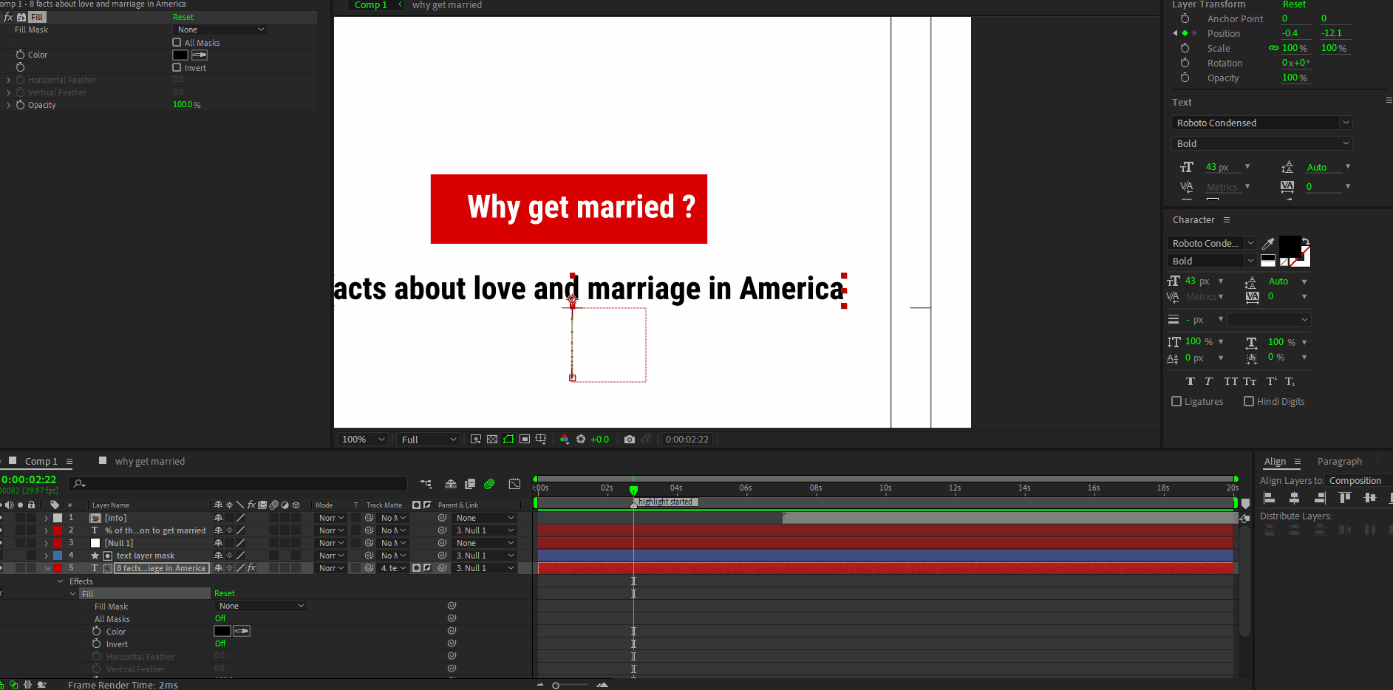The width and height of the screenshot is (1393, 690).
Task: Apply Subscript text style
Action: [1290, 381]
